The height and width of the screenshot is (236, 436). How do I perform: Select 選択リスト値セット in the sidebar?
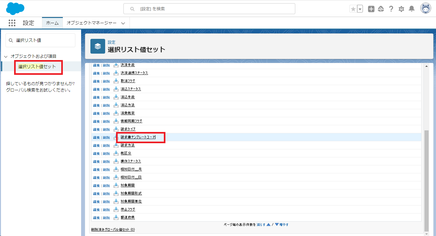[37, 67]
